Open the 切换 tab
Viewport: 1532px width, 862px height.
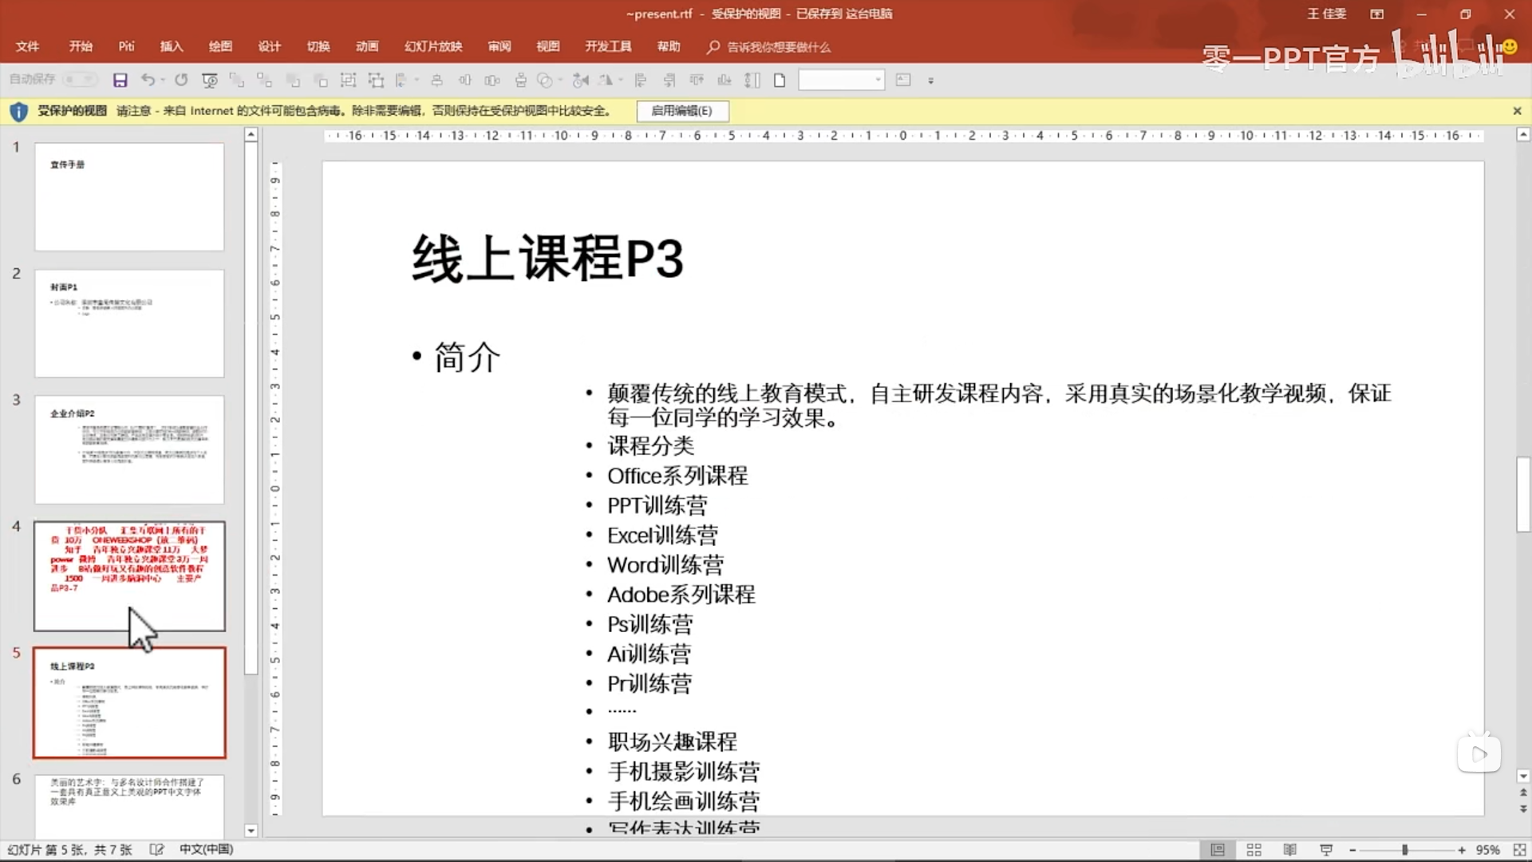[318, 46]
